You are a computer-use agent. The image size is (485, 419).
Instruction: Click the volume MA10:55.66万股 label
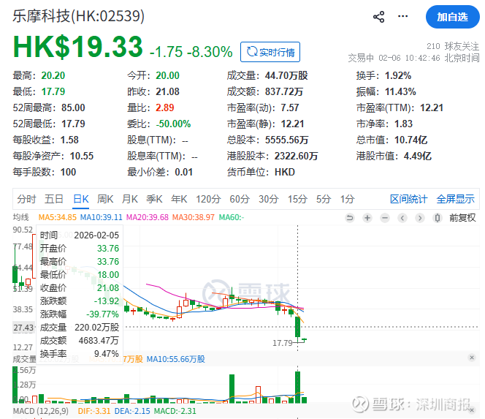(176, 359)
